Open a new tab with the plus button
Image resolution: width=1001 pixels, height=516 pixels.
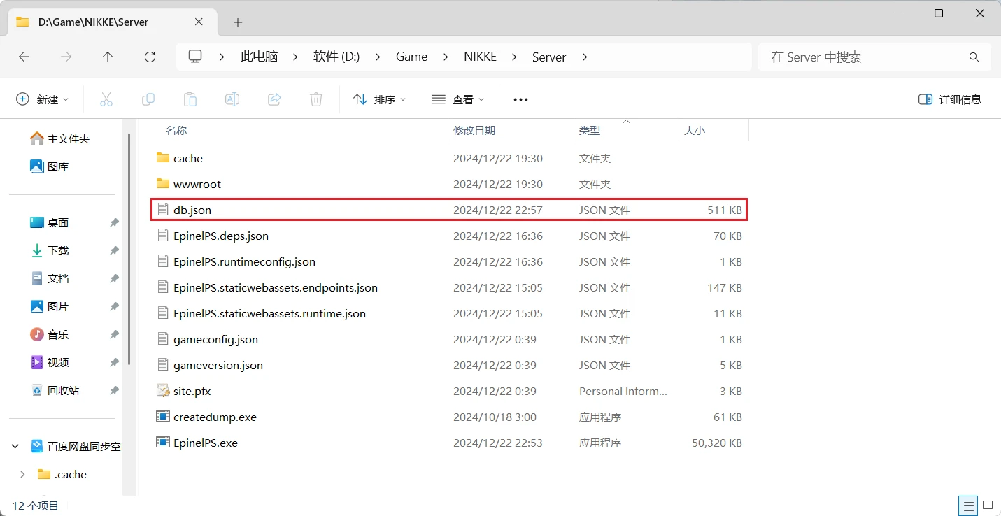[237, 22]
